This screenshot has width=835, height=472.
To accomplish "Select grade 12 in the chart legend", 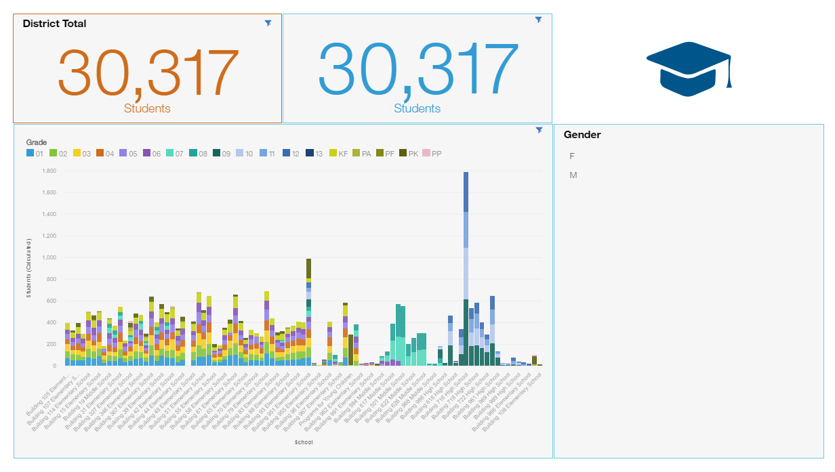I will pos(285,154).
